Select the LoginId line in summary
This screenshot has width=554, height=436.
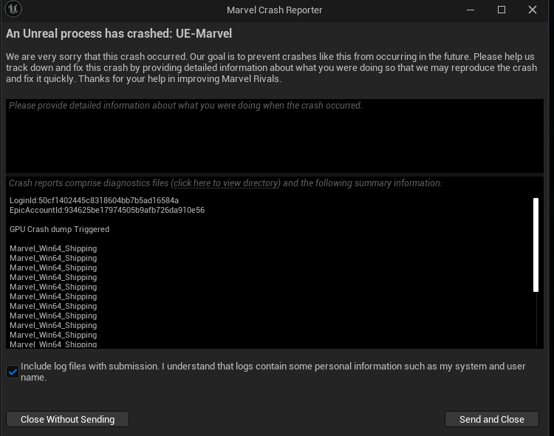[x=94, y=200]
